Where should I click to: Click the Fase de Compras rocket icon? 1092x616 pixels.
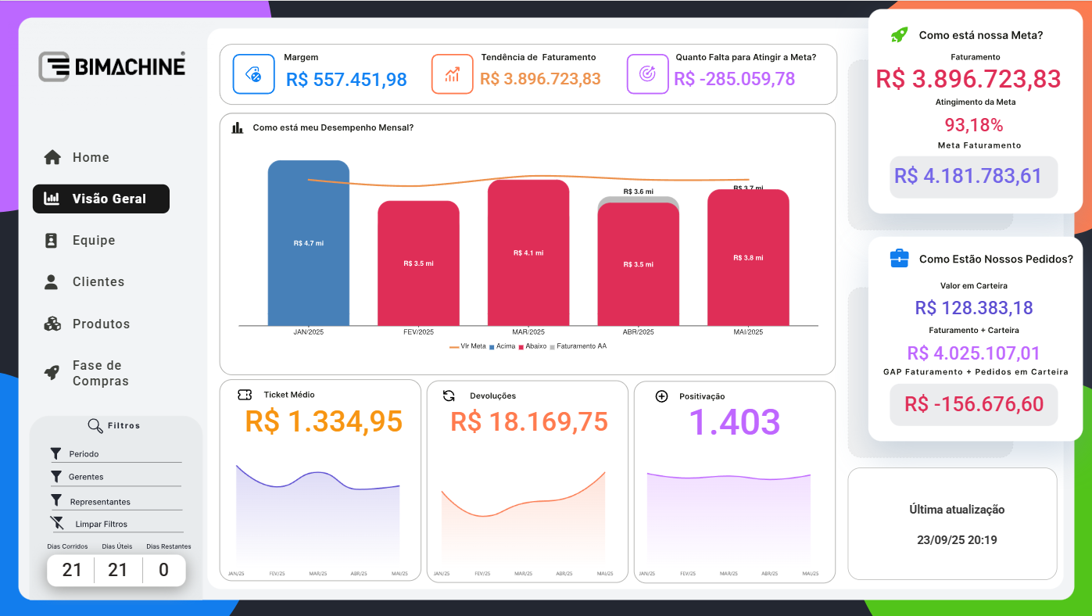(52, 373)
